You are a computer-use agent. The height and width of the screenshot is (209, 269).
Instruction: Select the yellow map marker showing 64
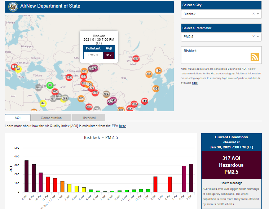[43, 103]
